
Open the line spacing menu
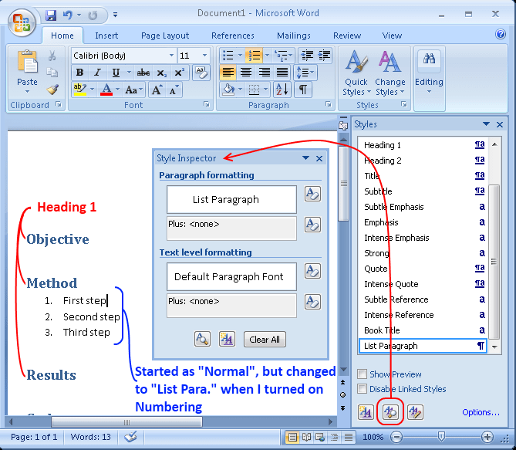click(305, 72)
